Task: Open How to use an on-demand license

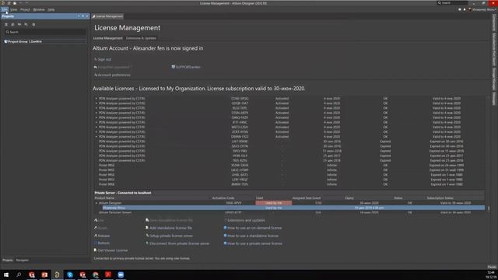Action: click(253, 228)
